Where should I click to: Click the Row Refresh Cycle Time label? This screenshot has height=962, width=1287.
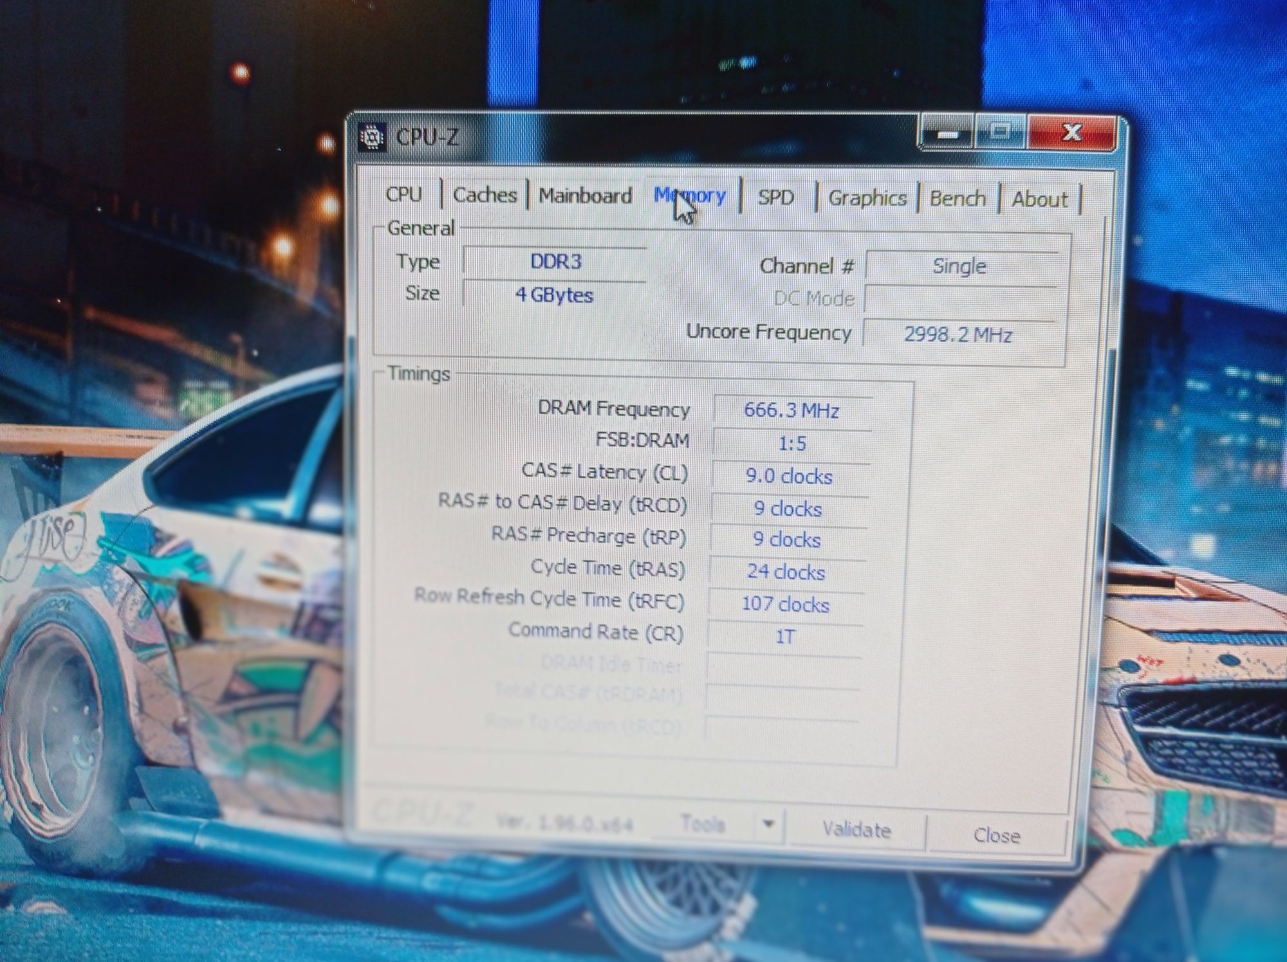(x=549, y=598)
